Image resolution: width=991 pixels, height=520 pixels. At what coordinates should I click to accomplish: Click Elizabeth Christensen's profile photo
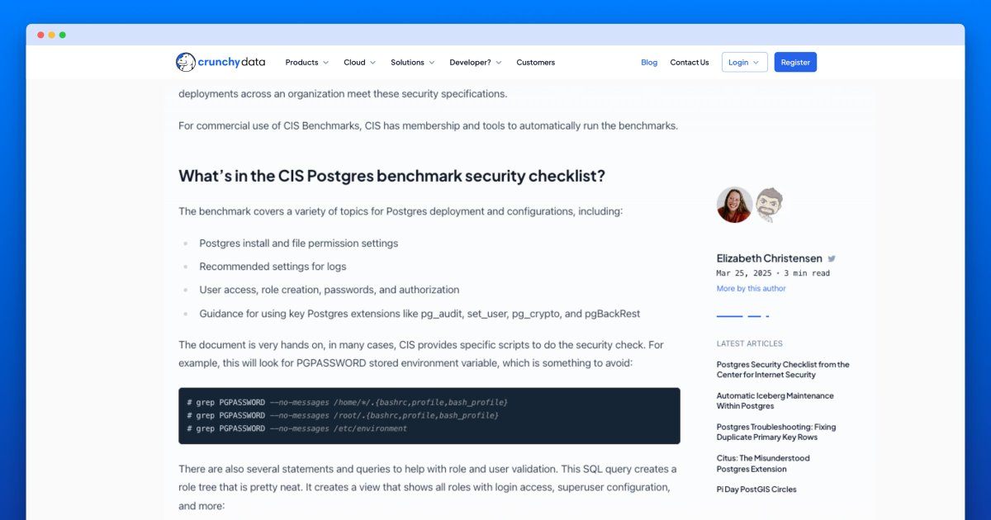(x=733, y=204)
